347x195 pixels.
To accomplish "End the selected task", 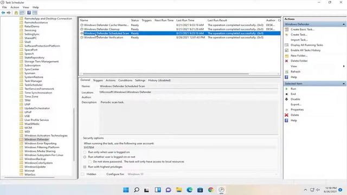I will coord(293,94).
